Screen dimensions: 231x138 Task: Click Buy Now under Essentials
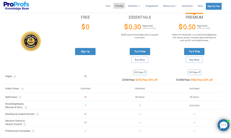pos(140,60)
